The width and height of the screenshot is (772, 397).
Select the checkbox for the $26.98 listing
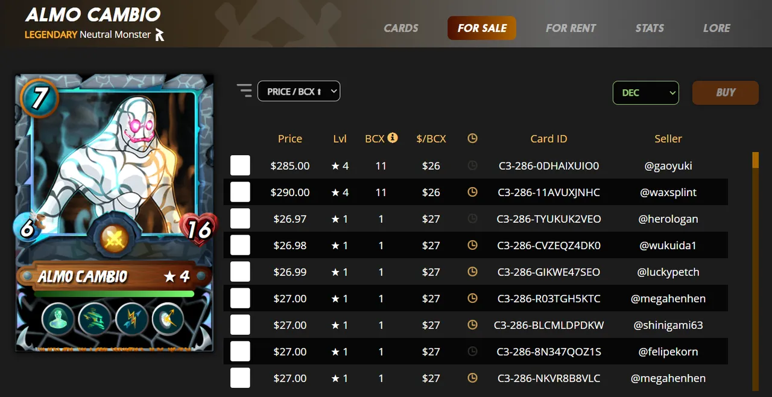[240, 245]
